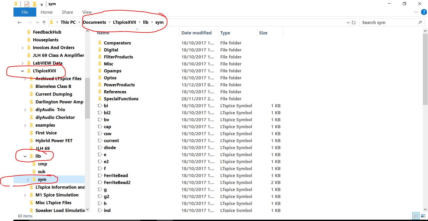Screen dimensions: 428x221
Task: Collapse the LTspiceXVII tree node
Action: coord(23,71)
